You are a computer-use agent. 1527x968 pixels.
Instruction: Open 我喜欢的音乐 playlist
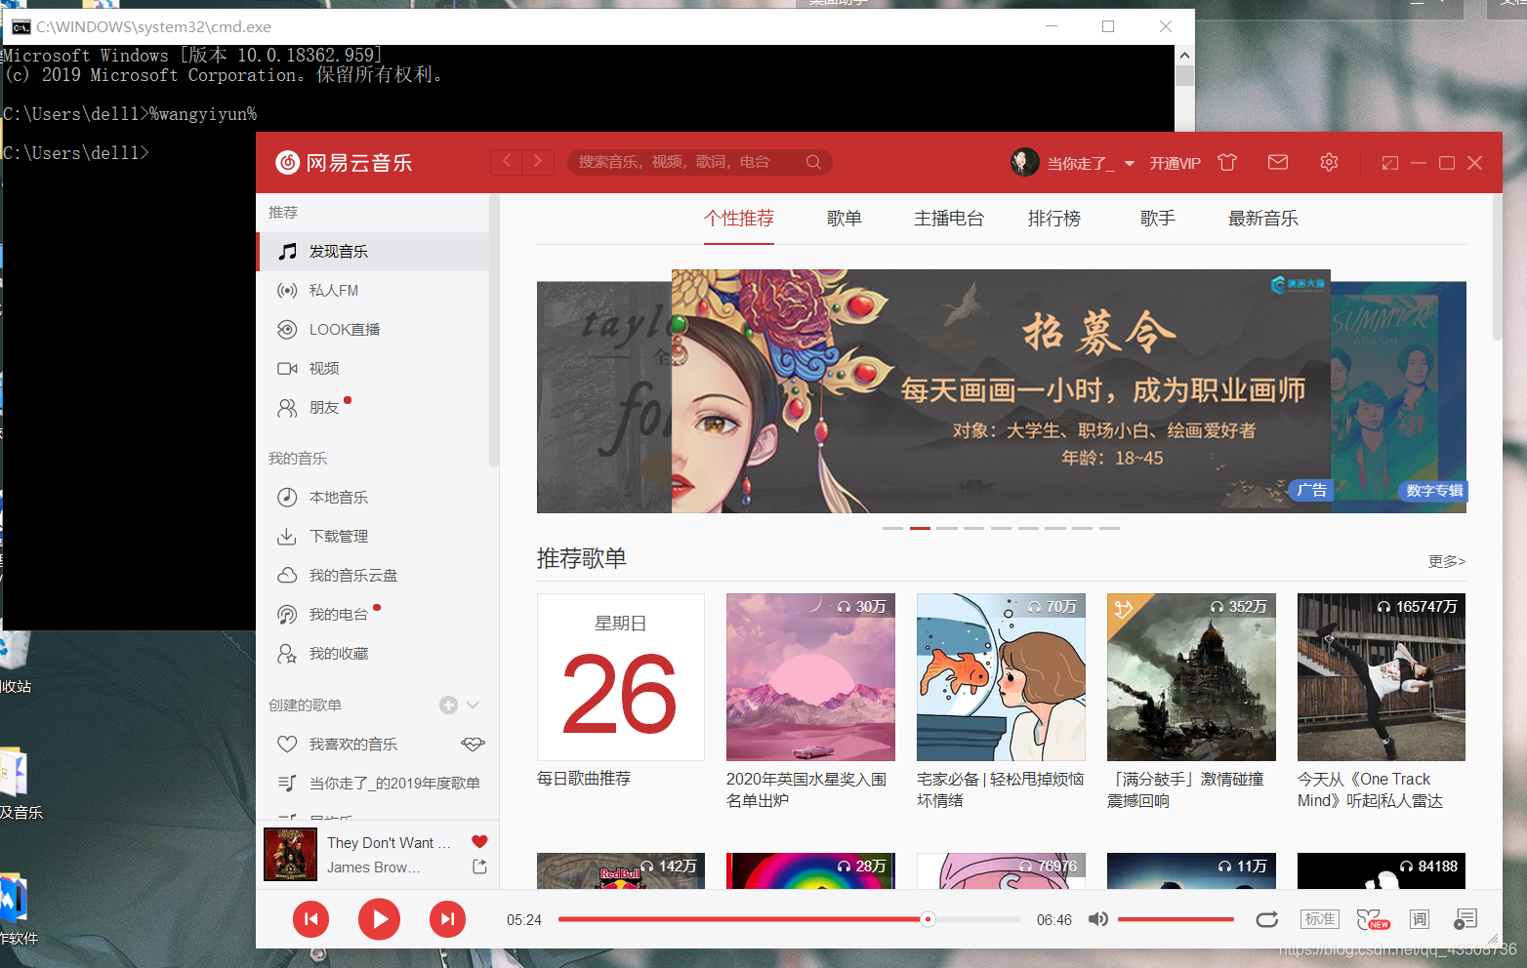353,745
